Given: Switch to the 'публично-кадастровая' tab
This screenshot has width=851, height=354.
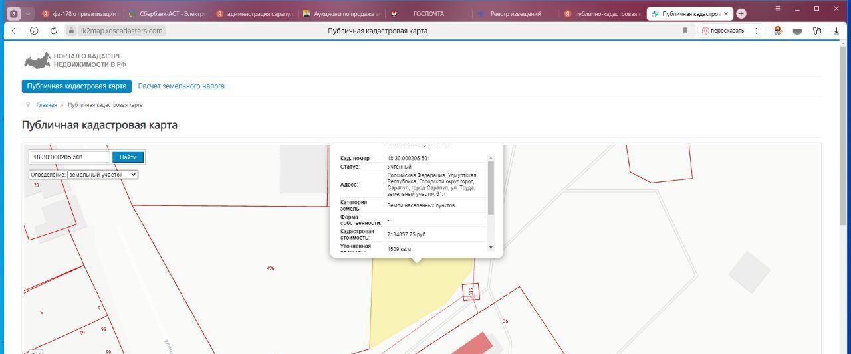Looking at the screenshot, I should pyautogui.click(x=602, y=13).
